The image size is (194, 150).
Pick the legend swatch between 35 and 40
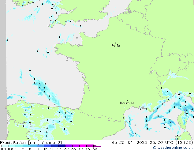point(76,146)
